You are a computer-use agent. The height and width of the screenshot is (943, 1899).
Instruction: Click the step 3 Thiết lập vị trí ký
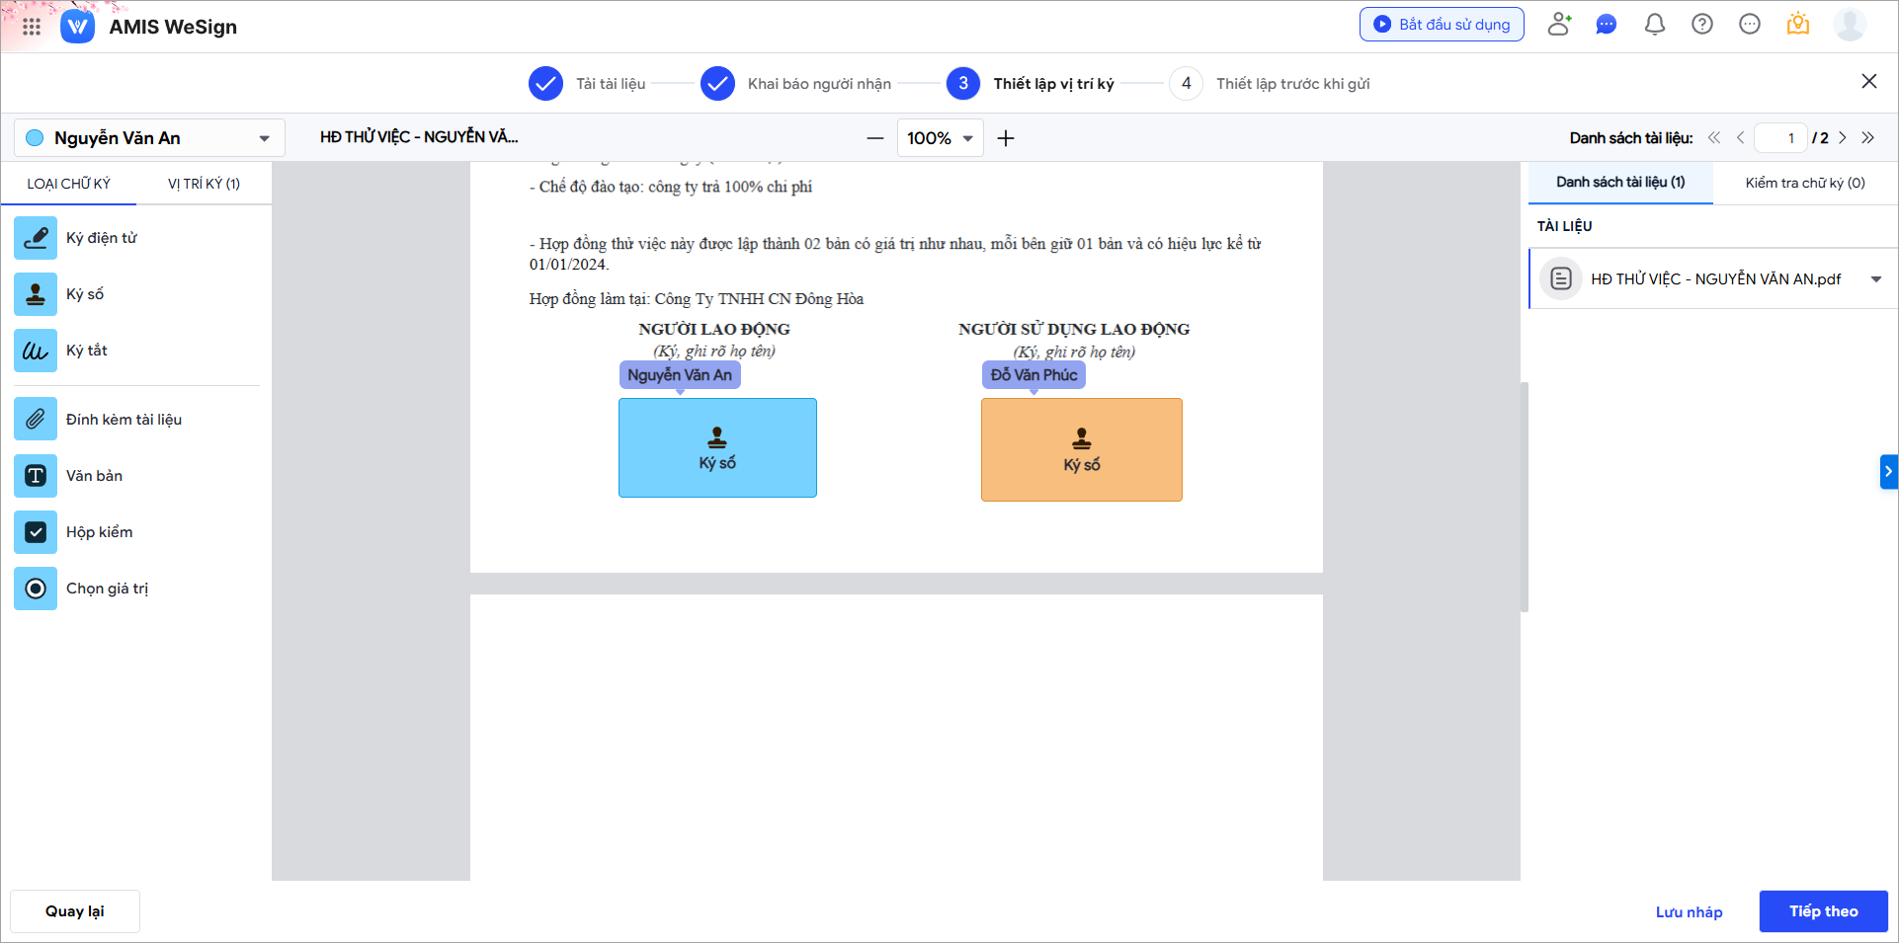tap(1031, 84)
